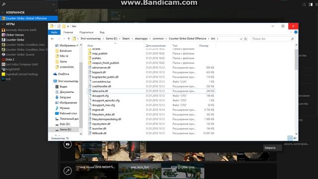
Task: Select filesystem_stdio.dll file
Action: [x=103, y=114]
